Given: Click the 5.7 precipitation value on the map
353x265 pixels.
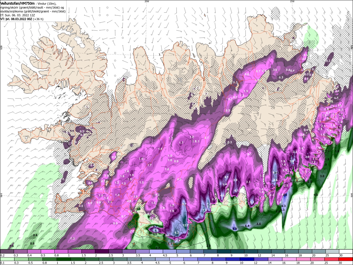Looking at the screenshot, I should point(184,204).
